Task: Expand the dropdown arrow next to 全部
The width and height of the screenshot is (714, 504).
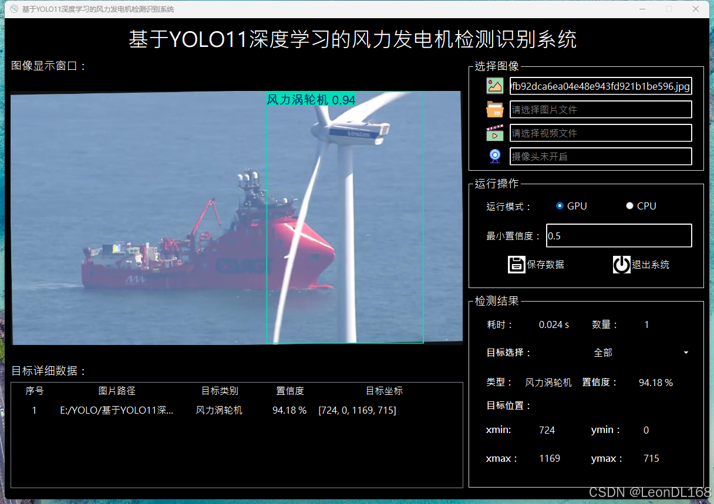Action: (685, 353)
